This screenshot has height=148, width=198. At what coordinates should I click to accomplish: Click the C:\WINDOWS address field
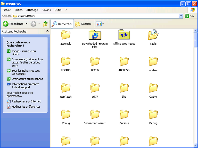point(96,16)
